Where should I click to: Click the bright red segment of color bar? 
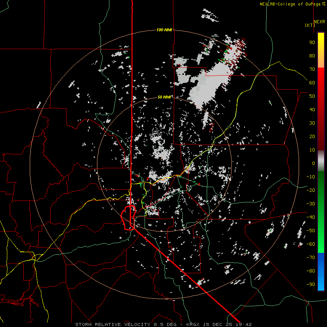(x=321, y=76)
